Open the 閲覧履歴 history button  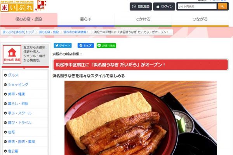pyautogui.click(x=141, y=7)
